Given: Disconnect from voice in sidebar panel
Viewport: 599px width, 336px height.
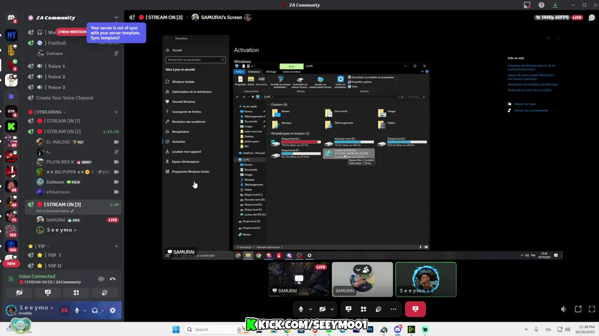Looking at the screenshot, I should (112, 279).
